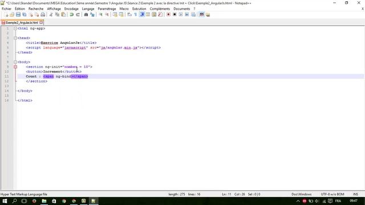Viewport: 365px width, 205px height.
Task: Open the Encodage menu
Action: coord(71,9)
